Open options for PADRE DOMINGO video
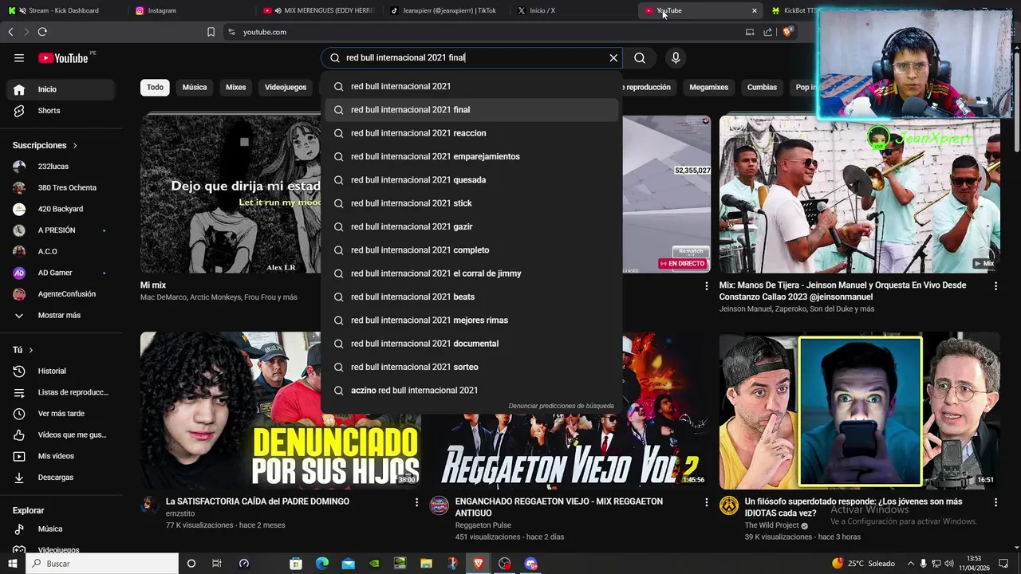1021x574 pixels. 416,502
